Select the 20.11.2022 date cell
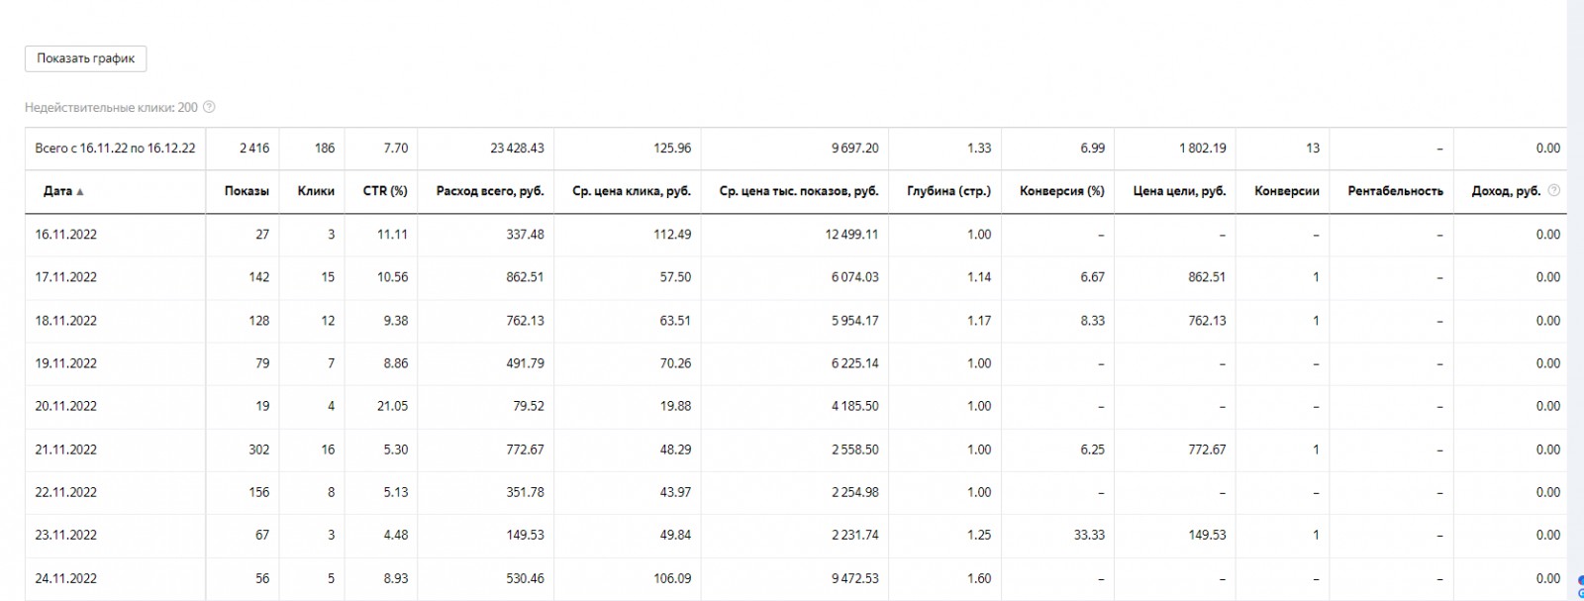1584x601 pixels. (66, 406)
